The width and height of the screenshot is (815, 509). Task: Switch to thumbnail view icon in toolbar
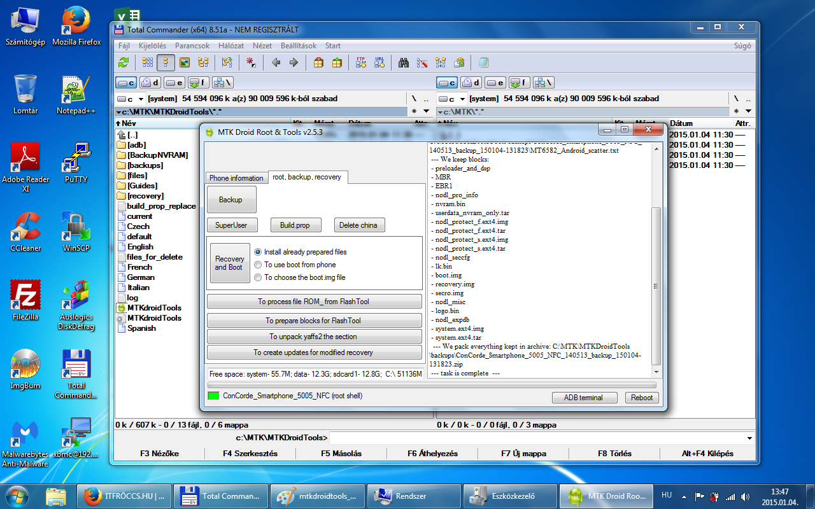[185, 62]
